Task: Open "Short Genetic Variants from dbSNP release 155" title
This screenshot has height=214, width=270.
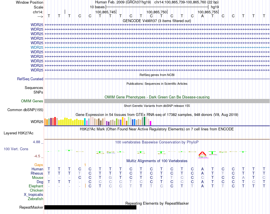Action: tap(157, 106)
